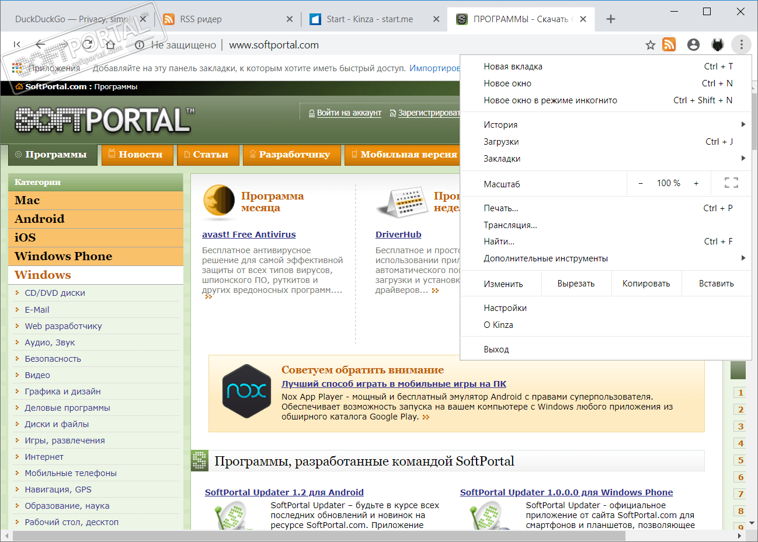
Task: Click the Программа месяца moon icon
Action: click(219, 201)
